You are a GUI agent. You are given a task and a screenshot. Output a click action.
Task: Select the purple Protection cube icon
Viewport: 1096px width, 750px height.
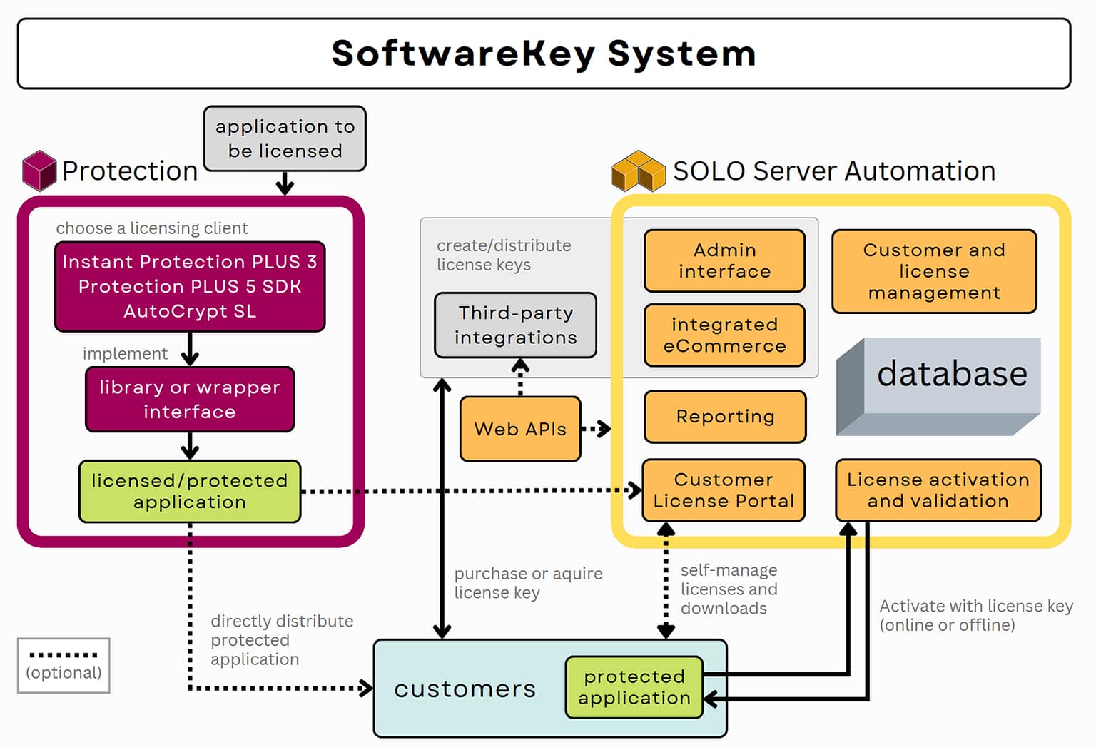pos(39,171)
